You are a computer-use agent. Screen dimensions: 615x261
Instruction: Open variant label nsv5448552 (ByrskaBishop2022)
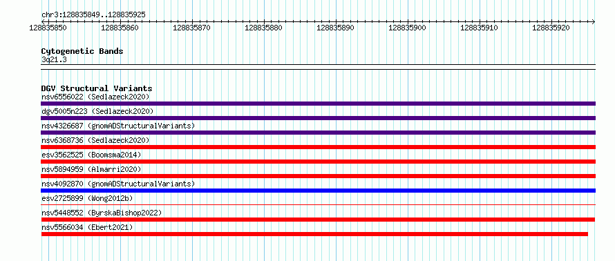[102, 213]
